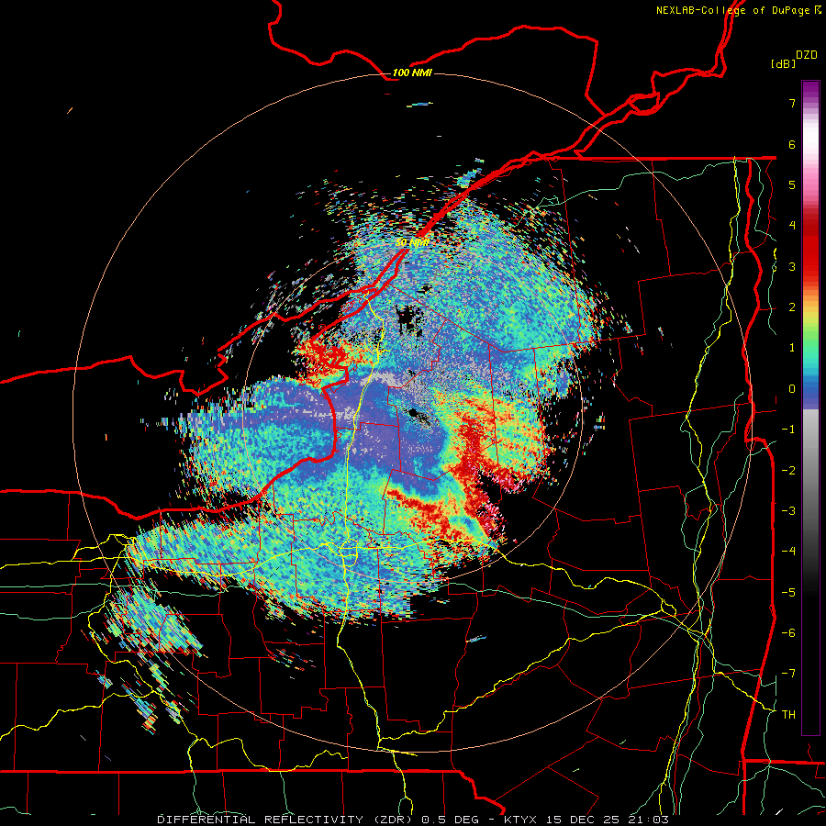826x826 pixels.
Task: Click the -3 dB scale value
Action: (788, 511)
